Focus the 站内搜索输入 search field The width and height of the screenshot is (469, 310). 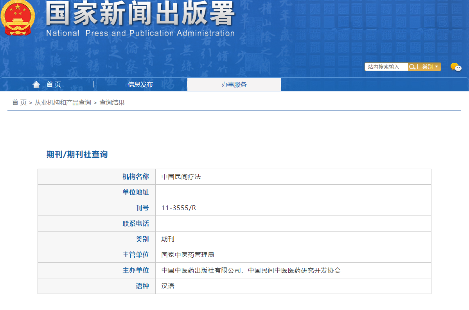click(x=386, y=67)
